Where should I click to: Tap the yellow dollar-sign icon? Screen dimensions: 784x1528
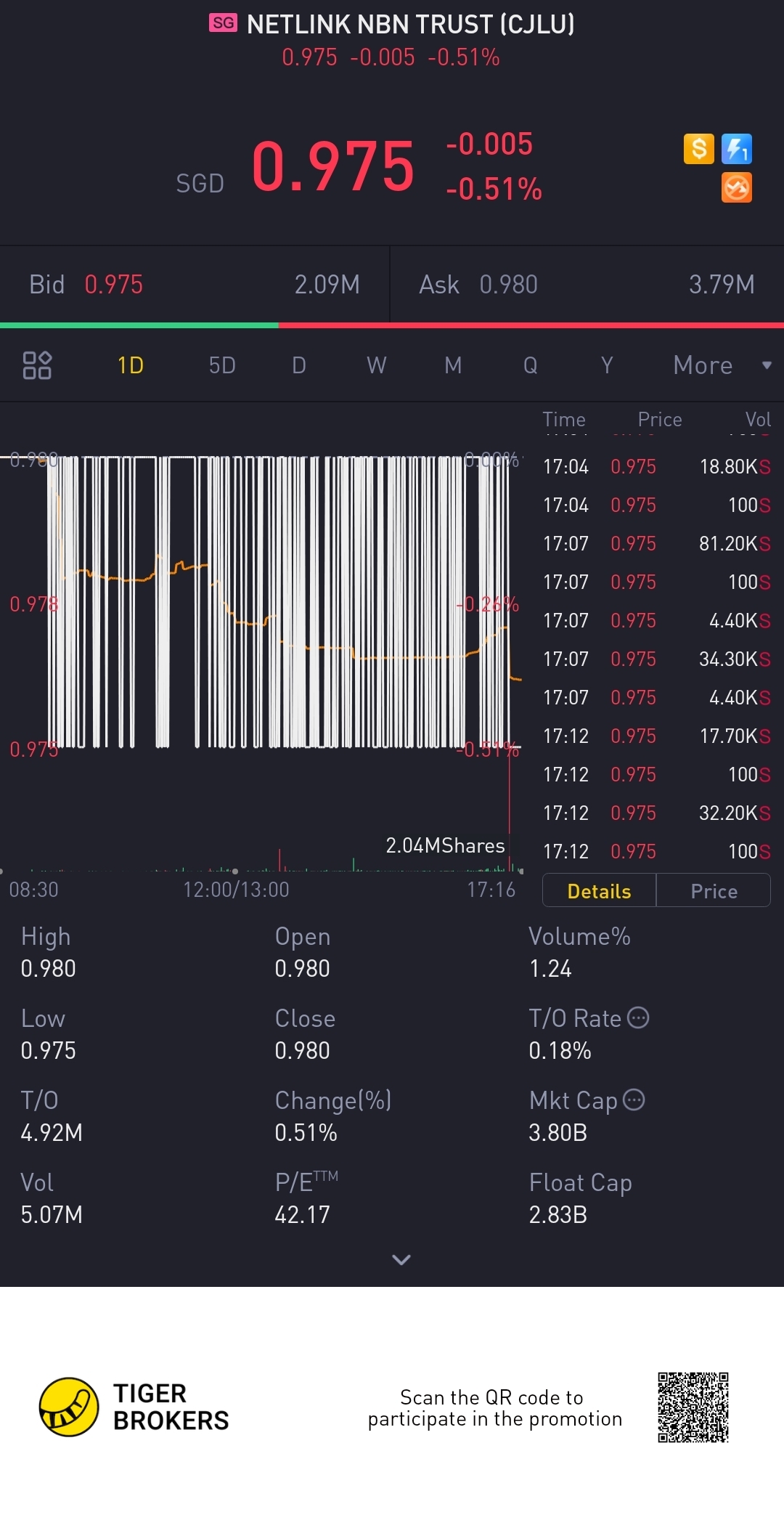coord(699,149)
